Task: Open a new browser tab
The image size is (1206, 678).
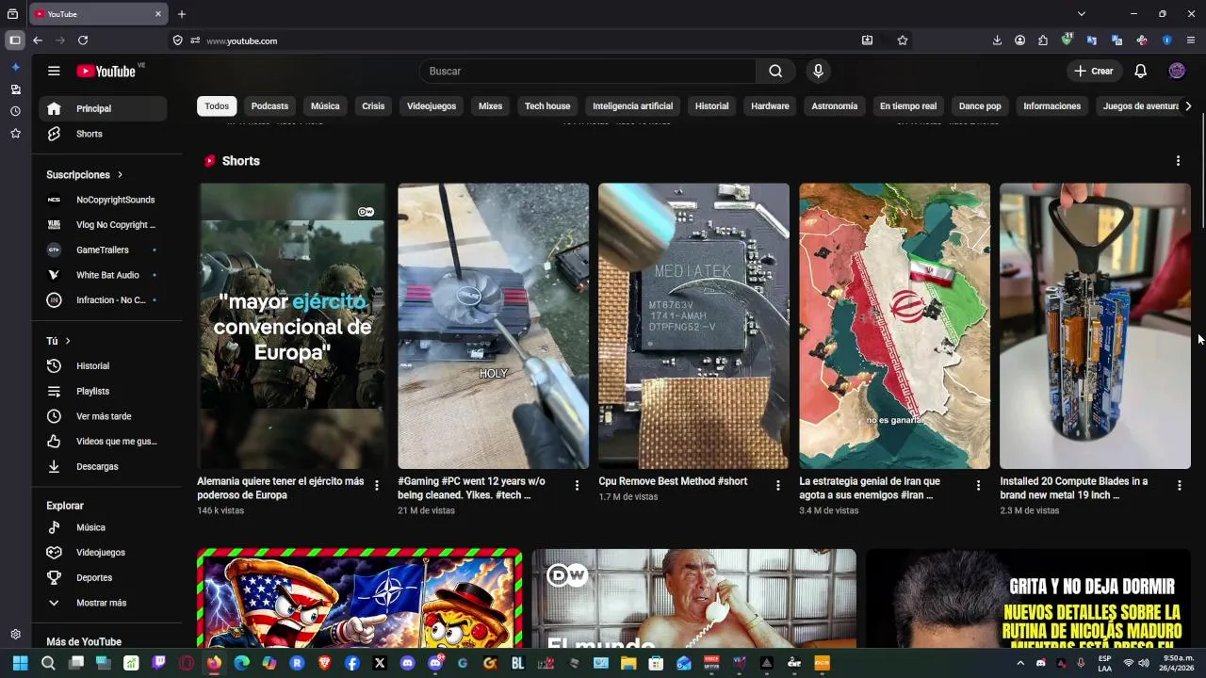Action: pyautogui.click(x=182, y=14)
